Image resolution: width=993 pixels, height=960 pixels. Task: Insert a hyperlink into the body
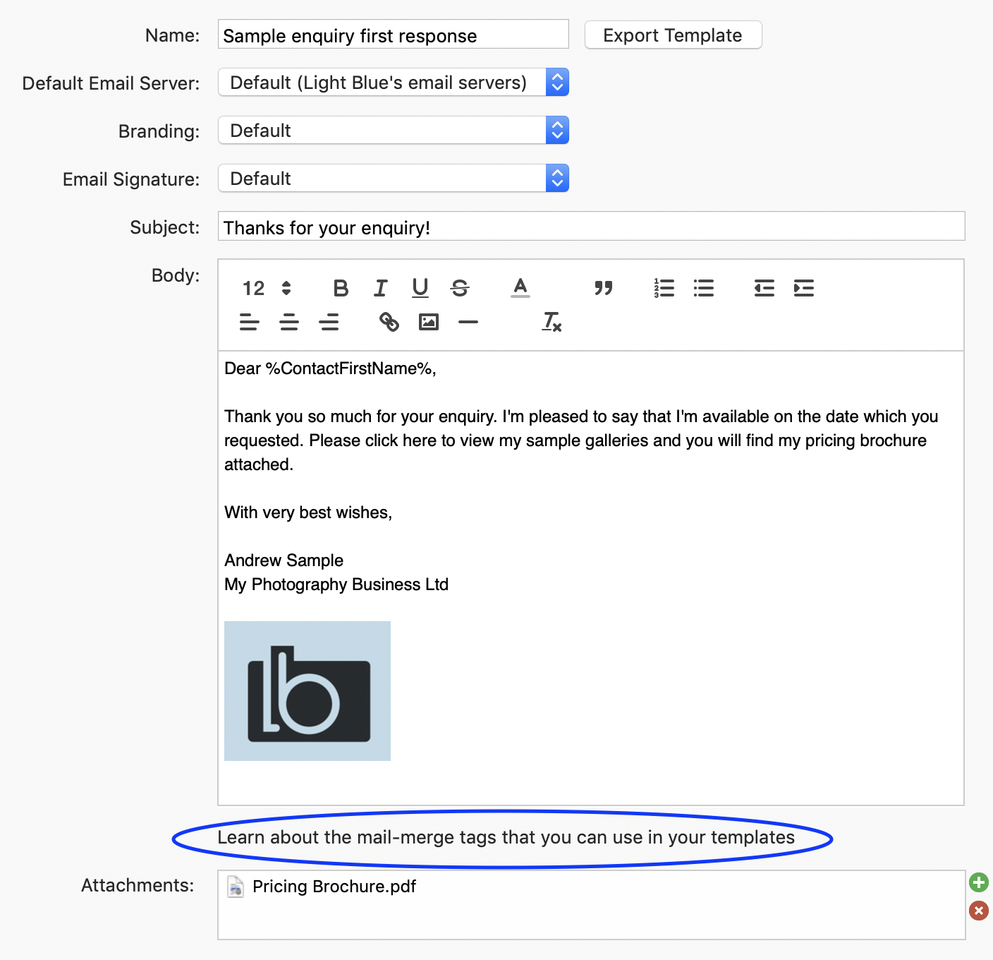click(389, 322)
